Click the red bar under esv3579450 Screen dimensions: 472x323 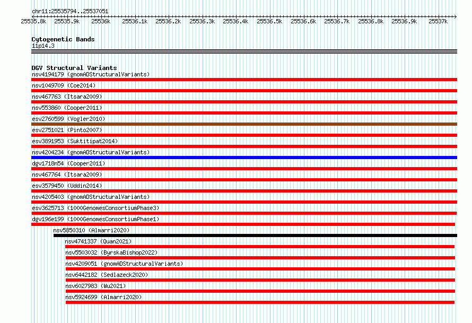tap(244, 191)
